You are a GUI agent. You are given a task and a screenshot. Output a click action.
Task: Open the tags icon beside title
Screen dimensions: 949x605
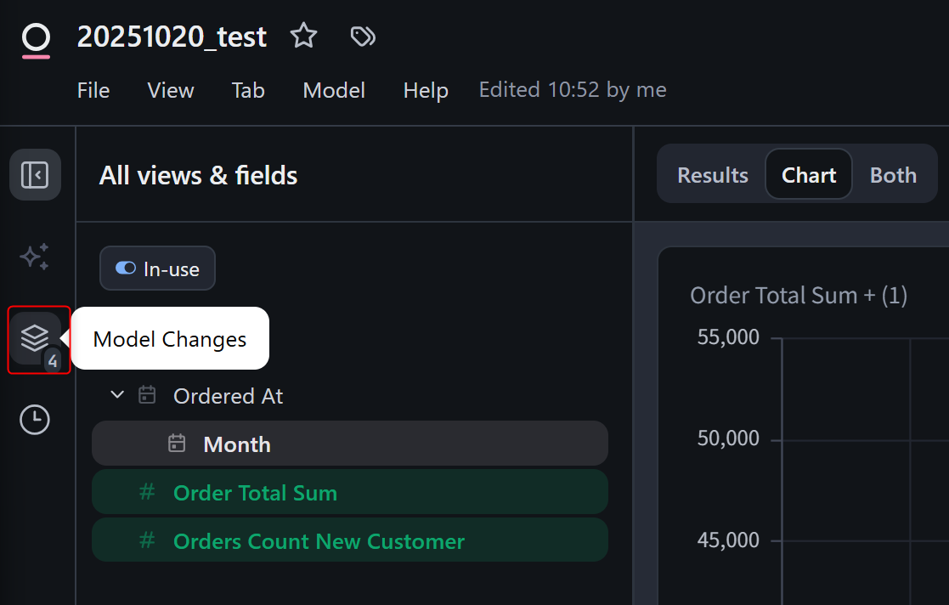(363, 37)
